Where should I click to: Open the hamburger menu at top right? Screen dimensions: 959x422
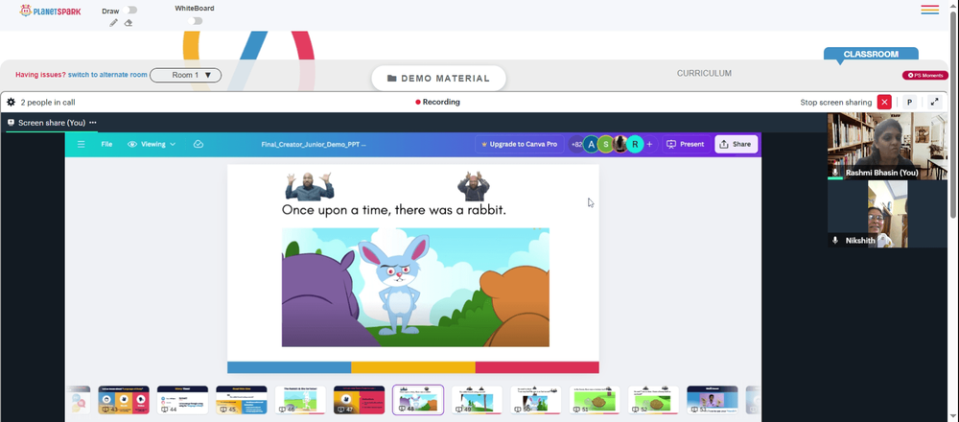pyautogui.click(x=929, y=10)
